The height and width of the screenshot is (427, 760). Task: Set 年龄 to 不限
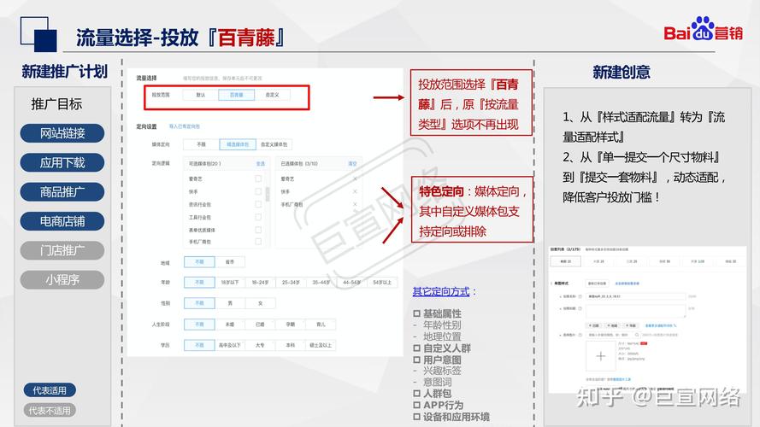tap(199, 282)
